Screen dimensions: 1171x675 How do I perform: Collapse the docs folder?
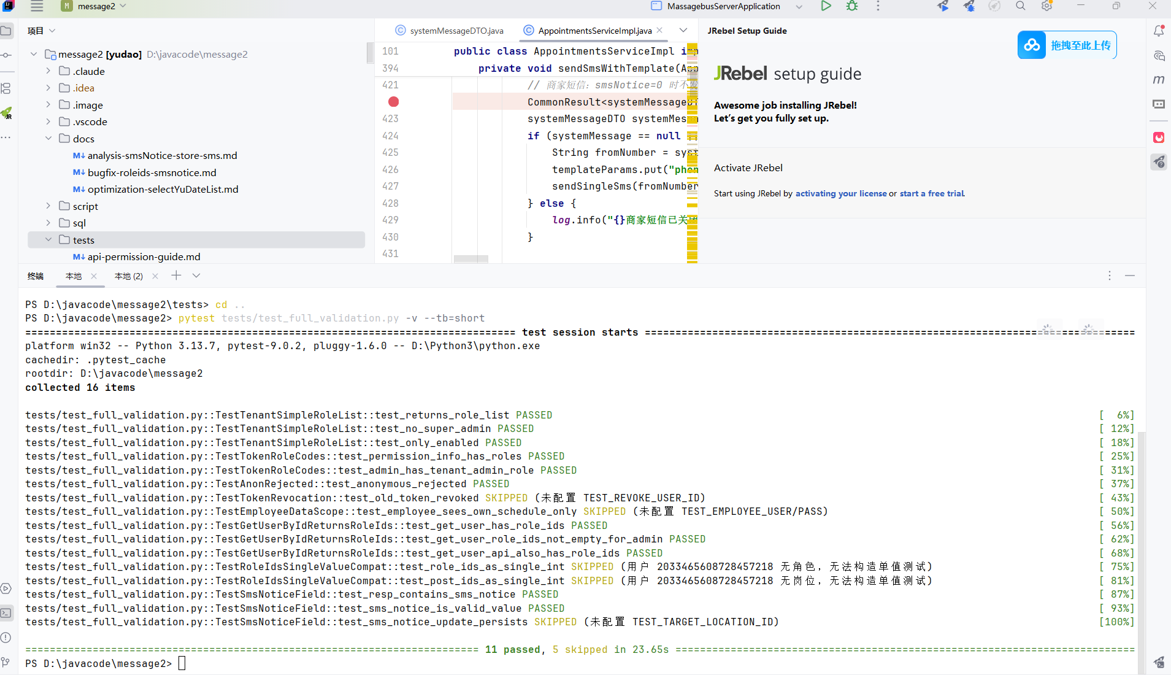[x=48, y=139]
